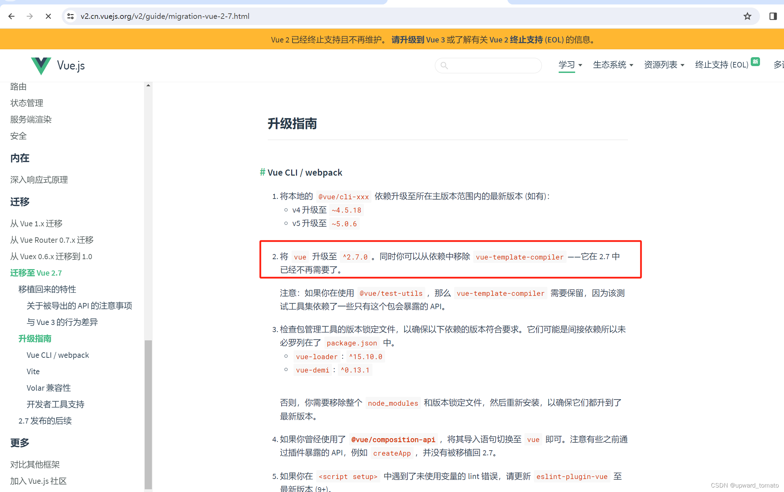The width and height of the screenshot is (784, 492).
Task: Bookmark page with the star icon
Action: 747,16
